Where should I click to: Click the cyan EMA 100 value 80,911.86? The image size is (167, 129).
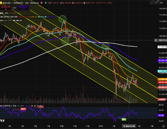point(42,17)
